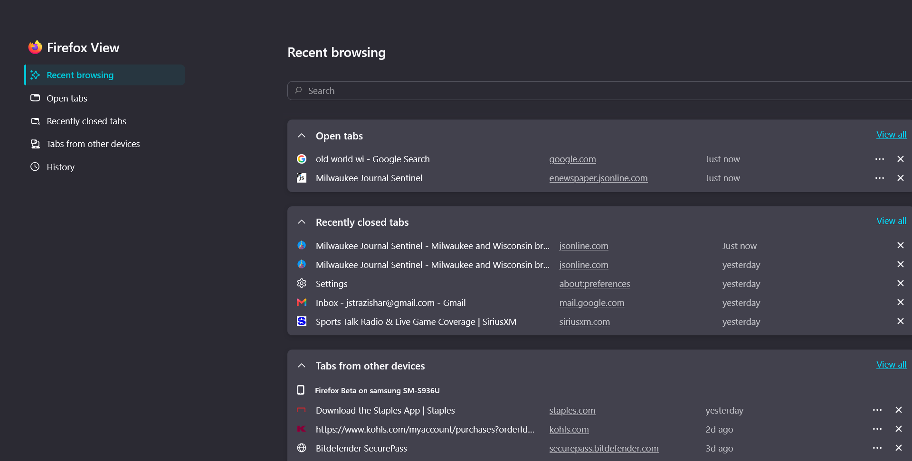Select Recent browsing in the sidebar
Image resolution: width=912 pixels, height=461 pixels.
104,75
